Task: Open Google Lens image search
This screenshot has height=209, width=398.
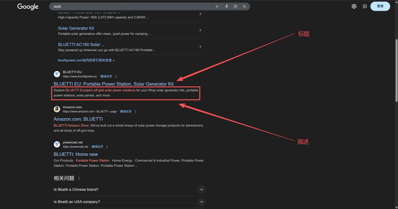Action: click(x=236, y=7)
